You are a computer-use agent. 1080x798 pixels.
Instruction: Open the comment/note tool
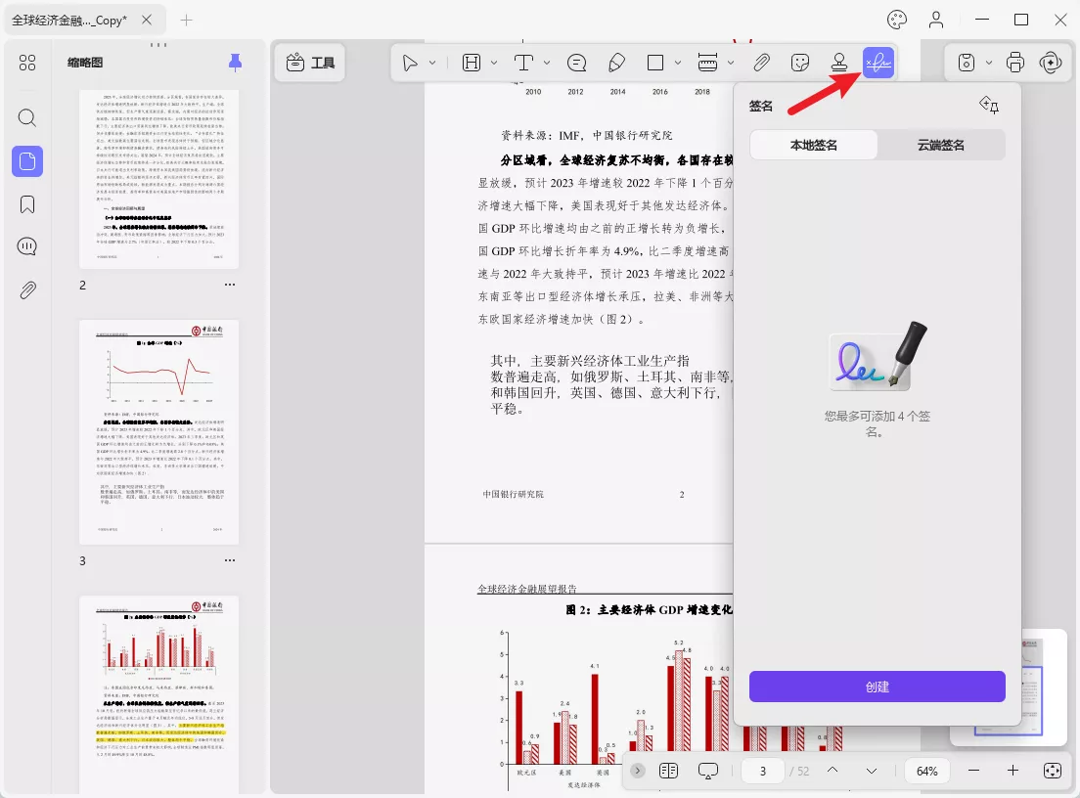click(576, 62)
